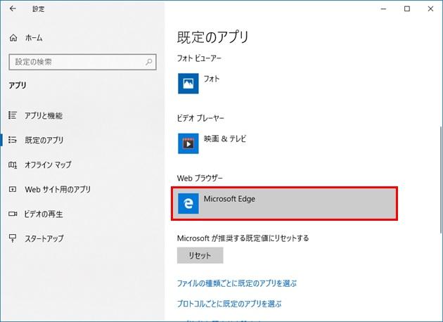
Task: Open スタートアップ settings
Action: click(44, 238)
